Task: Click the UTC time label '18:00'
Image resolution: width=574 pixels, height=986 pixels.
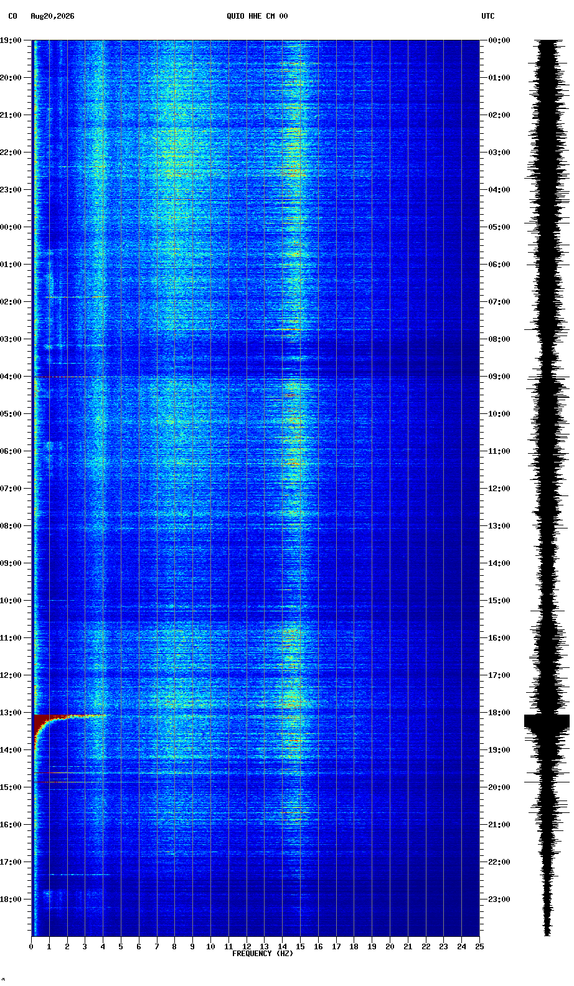Action: coord(499,713)
